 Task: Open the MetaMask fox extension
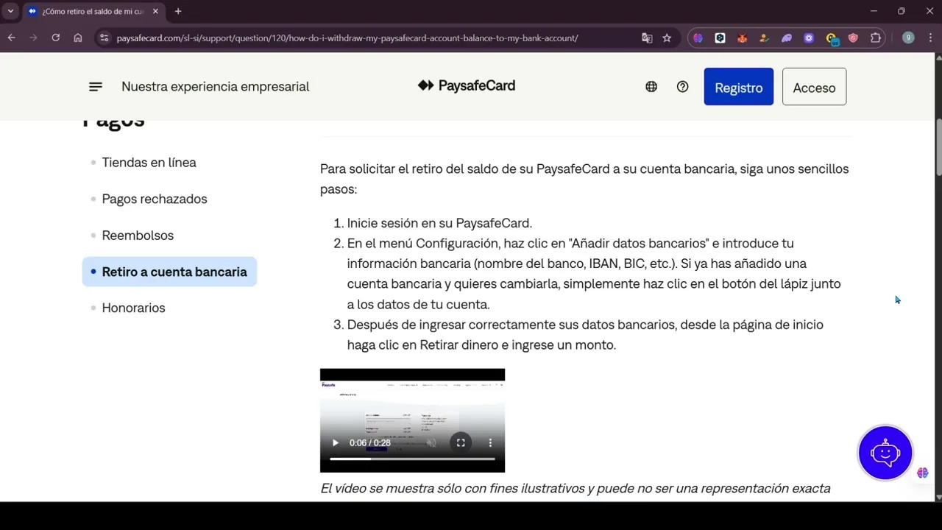(742, 38)
